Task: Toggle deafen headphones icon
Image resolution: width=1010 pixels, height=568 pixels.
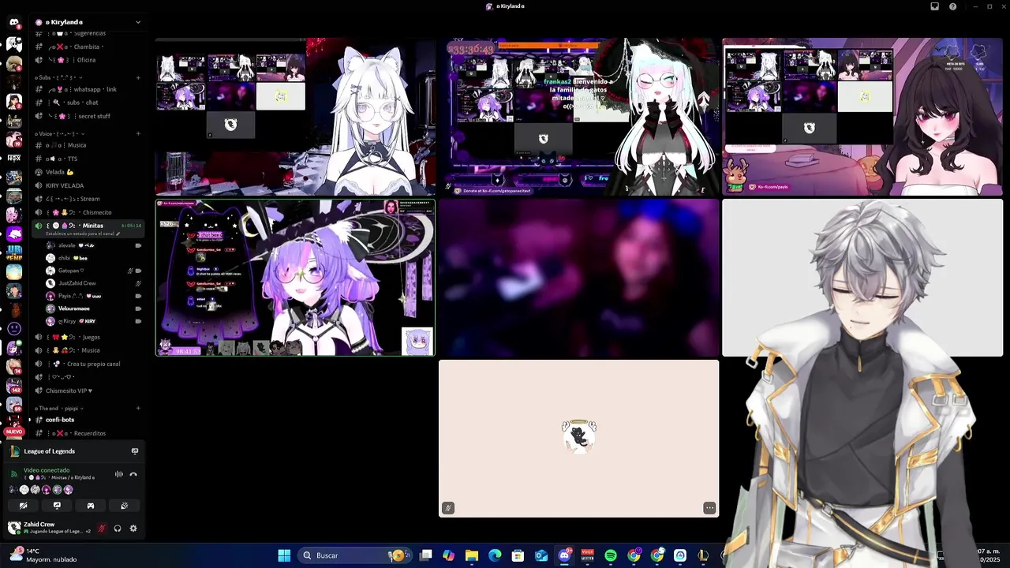Action: pos(118,529)
